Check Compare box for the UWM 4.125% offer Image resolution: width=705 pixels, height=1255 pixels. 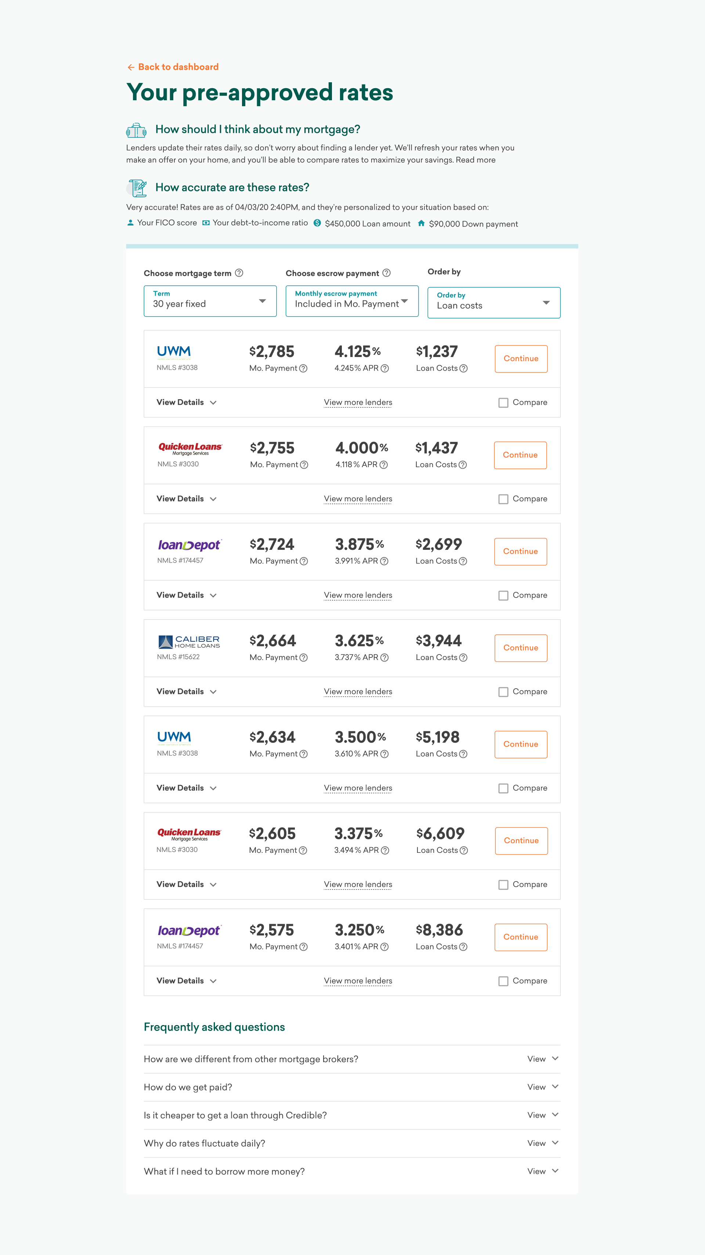tap(503, 403)
